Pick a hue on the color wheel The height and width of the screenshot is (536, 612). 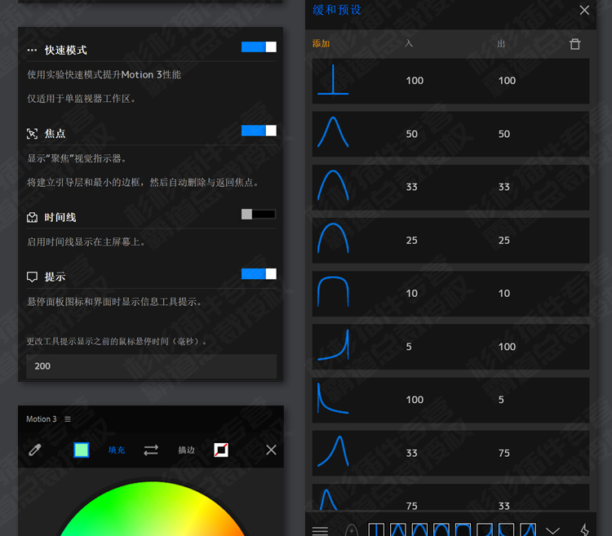[153, 509]
